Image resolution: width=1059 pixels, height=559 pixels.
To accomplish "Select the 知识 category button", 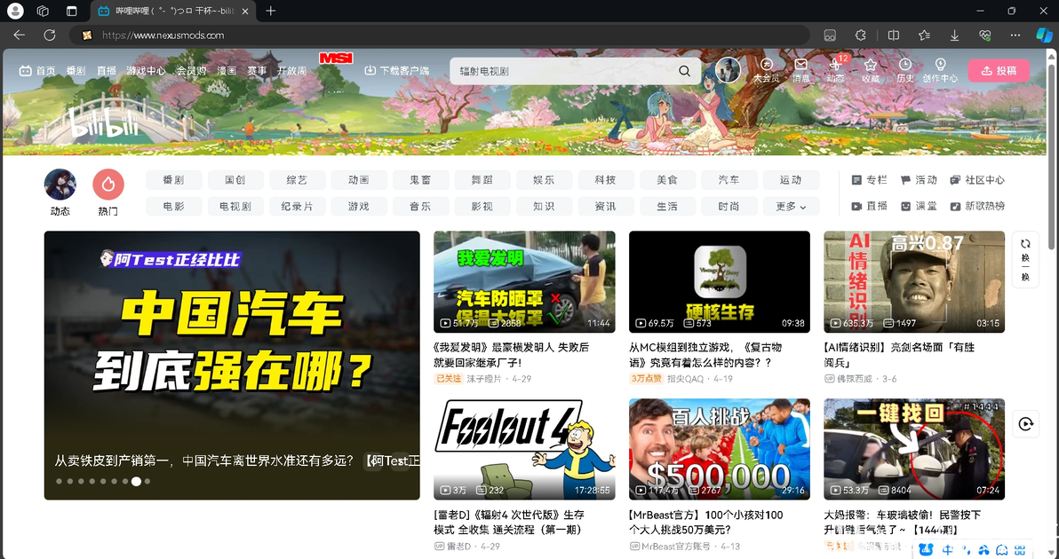I will tap(544, 207).
